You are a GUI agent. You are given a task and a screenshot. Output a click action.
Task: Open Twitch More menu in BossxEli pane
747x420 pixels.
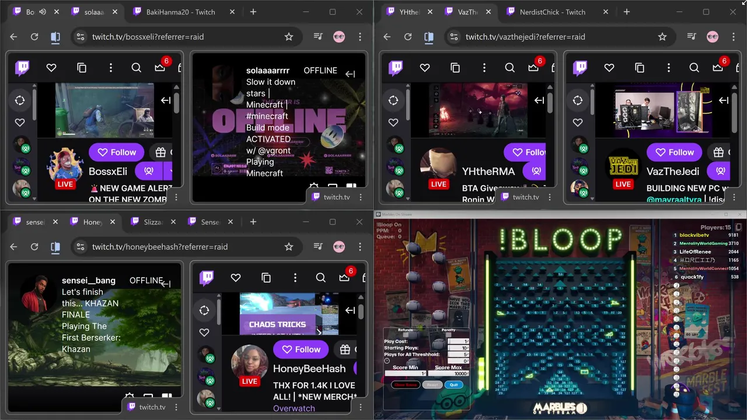(x=111, y=68)
